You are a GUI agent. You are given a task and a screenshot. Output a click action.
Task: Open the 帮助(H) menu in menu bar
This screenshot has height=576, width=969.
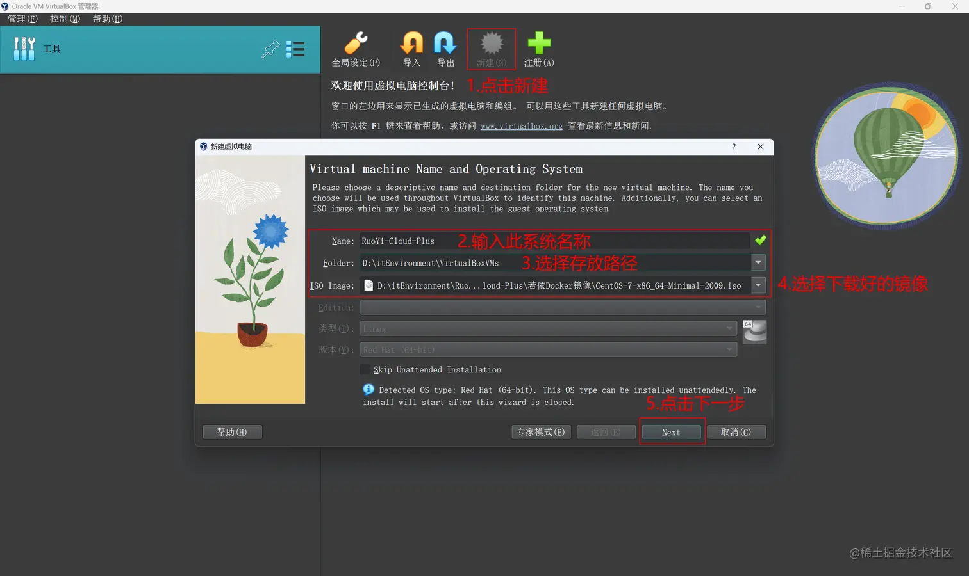point(108,19)
